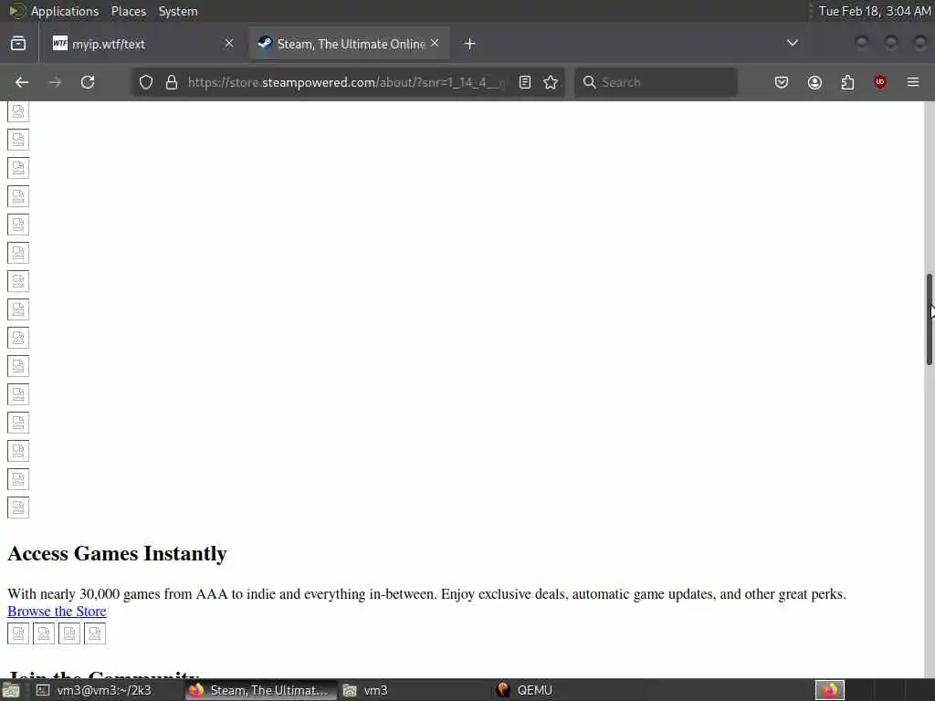Image resolution: width=935 pixels, height=701 pixels.
Task: Open the Places menu
Action: click(129, 11)
